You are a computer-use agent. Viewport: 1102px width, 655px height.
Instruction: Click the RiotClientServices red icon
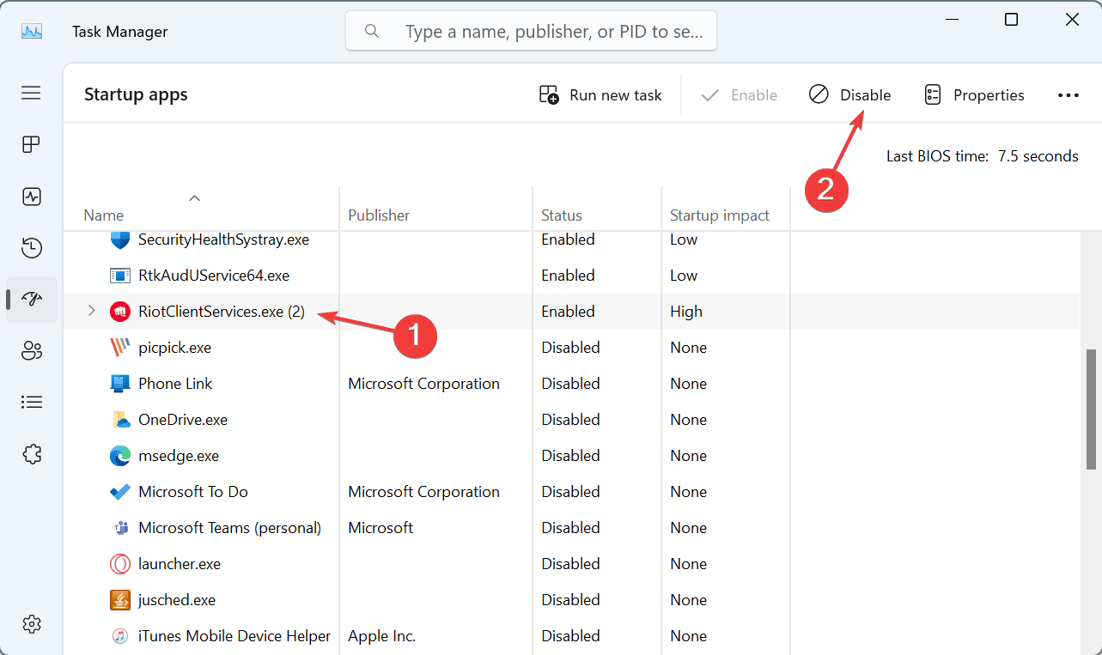120,312
